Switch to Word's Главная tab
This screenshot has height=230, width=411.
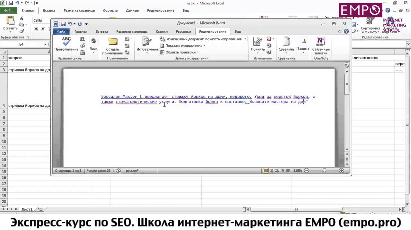coord(81,31)
